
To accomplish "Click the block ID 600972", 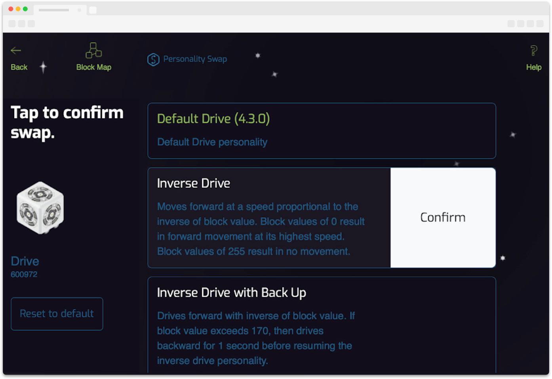I will [x=24, y=274].
